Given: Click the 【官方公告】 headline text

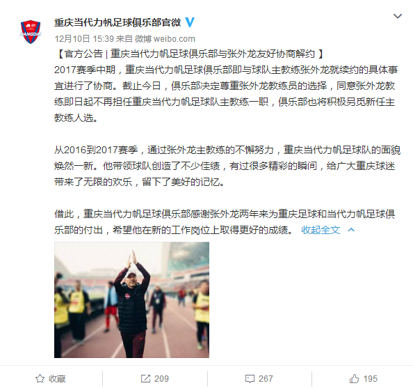Looking at the screenshot, I should (189, 54).
